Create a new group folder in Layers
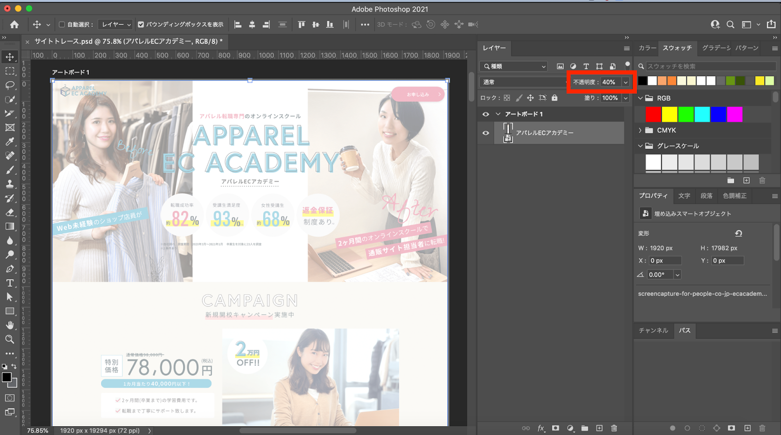 [585, 428]
